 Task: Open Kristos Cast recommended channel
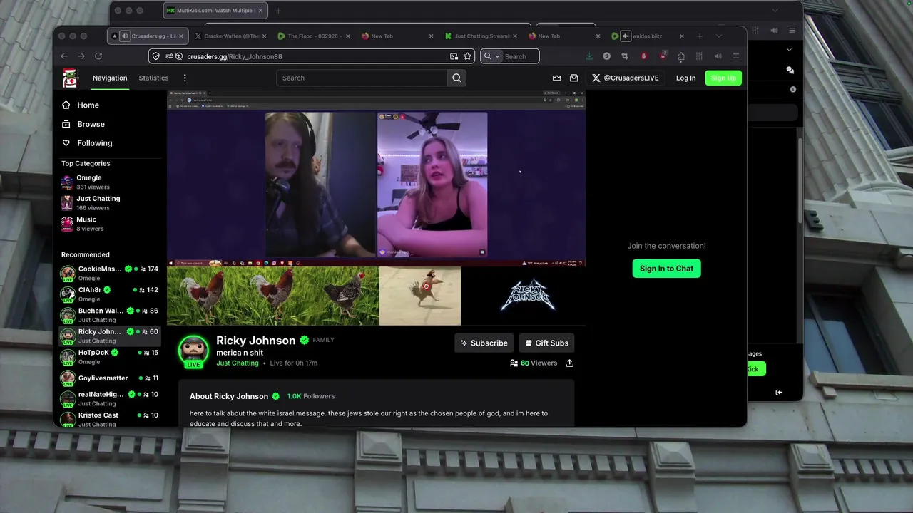tap(110, 419)
